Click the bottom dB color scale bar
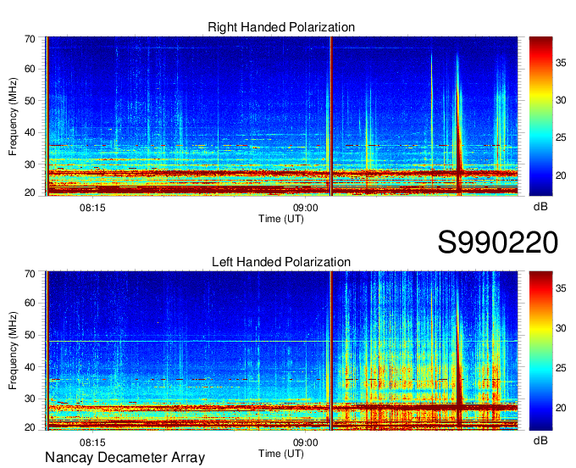Viewport: 576px width, 468px height. (540, 351)
